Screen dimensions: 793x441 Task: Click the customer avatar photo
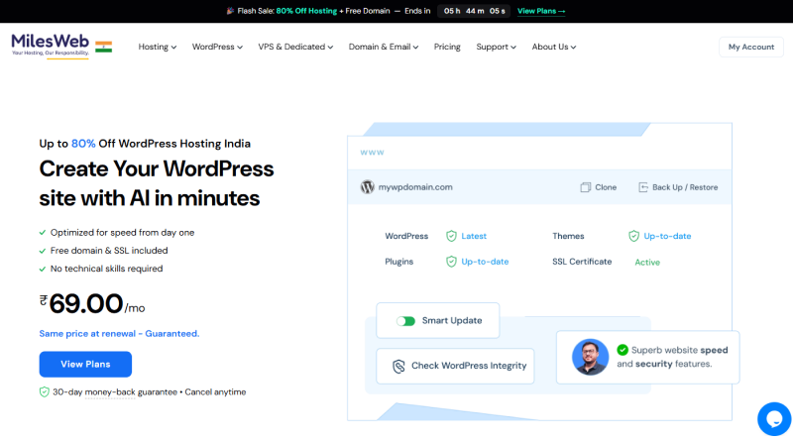590,357
